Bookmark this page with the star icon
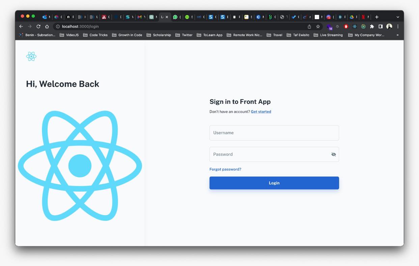 (318, 26)
